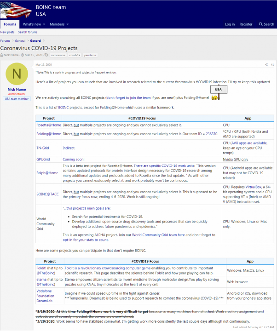Image resolution: width=277 pixels, height=331 pixels.
Task: Click the team ID 236370 link
Action: [x=212, y=134]
